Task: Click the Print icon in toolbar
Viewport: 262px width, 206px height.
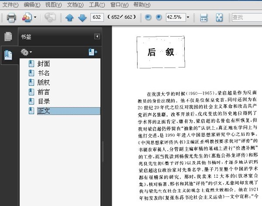Action: [11, 17]
